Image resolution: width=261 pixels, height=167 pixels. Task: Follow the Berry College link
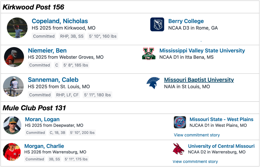[x=186, y=21]
